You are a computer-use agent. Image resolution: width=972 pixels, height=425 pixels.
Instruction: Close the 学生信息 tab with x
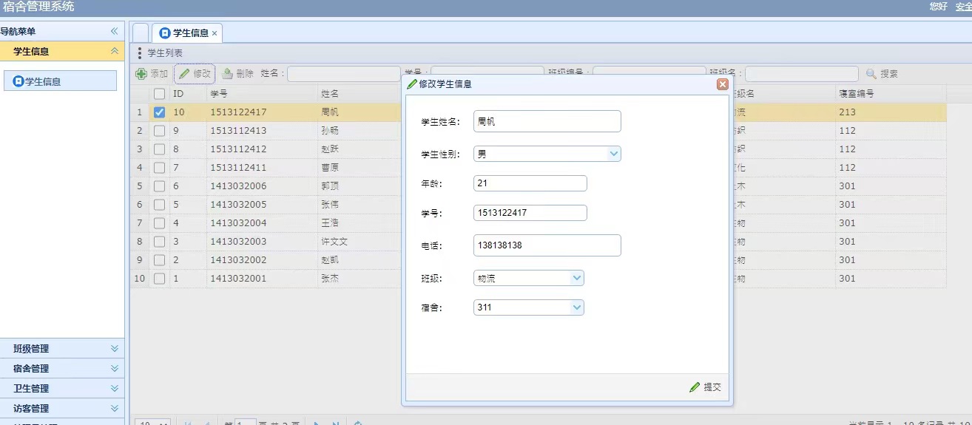215,33
